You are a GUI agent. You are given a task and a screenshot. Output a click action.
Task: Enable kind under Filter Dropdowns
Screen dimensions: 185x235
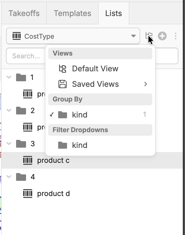[79, 145]
